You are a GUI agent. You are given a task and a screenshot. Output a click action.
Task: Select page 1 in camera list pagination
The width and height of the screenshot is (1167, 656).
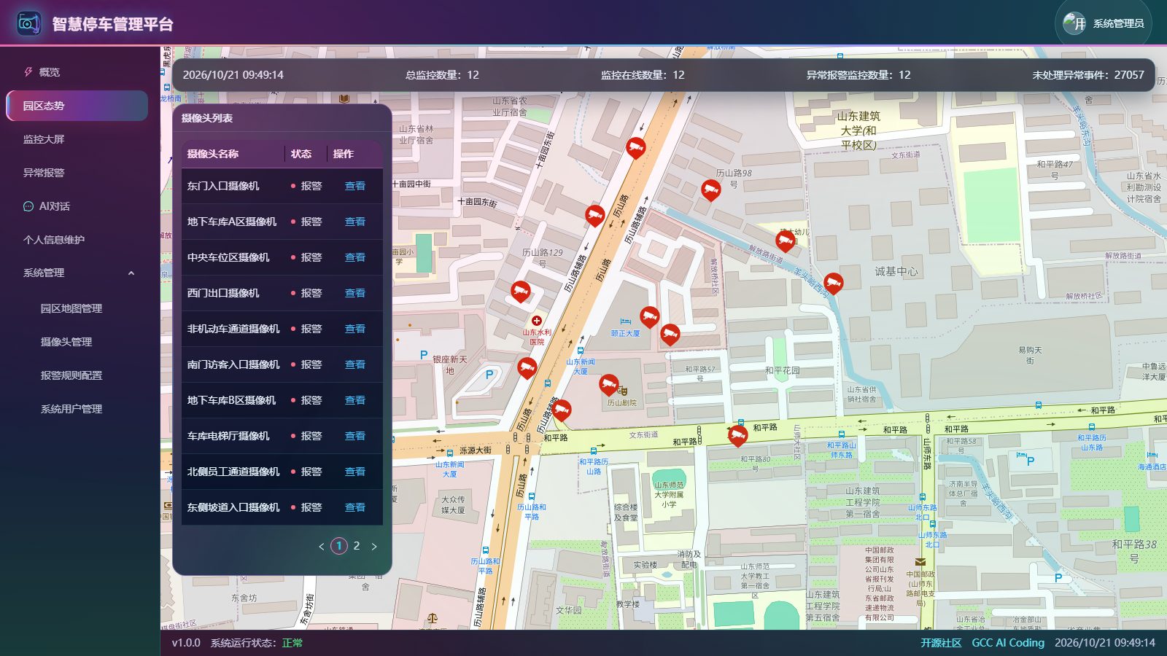tap(339, 546)
